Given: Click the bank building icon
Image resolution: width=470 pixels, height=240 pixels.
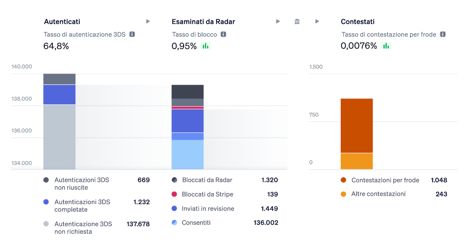Looking at the screenshot, I should [297, 22].
